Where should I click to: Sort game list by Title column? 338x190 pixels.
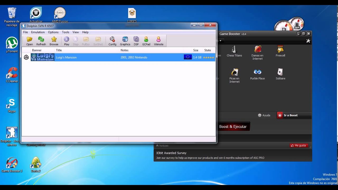pyautogui.click(x=87, y=50)
